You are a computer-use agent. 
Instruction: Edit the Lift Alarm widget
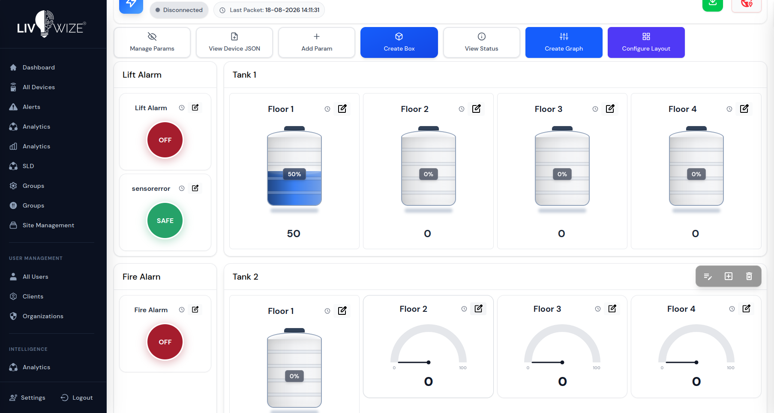coord(195,108)
